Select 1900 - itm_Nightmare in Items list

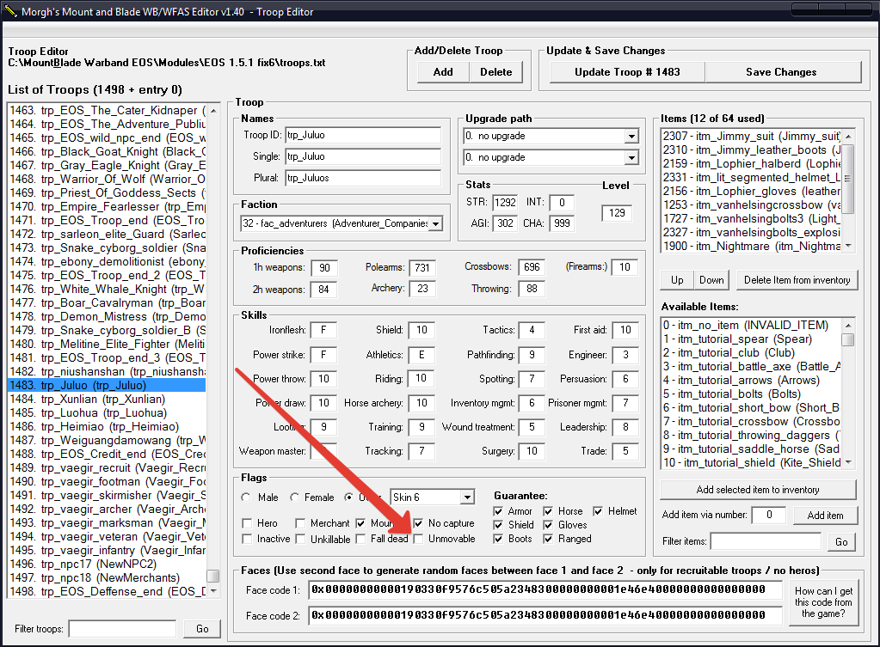pos(751,246)
